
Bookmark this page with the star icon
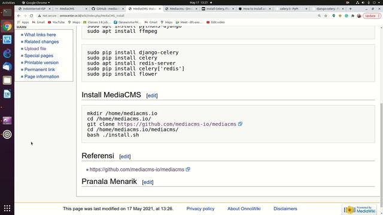tap(326, 16)
